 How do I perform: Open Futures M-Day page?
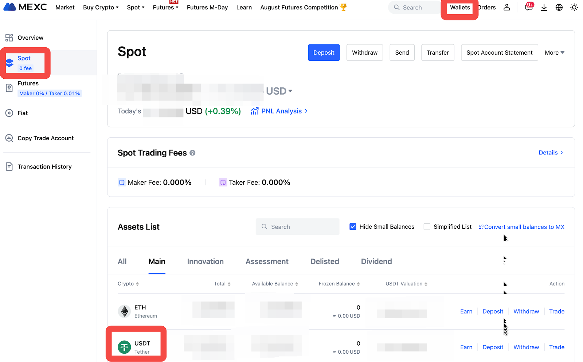[x=207, y=7]
